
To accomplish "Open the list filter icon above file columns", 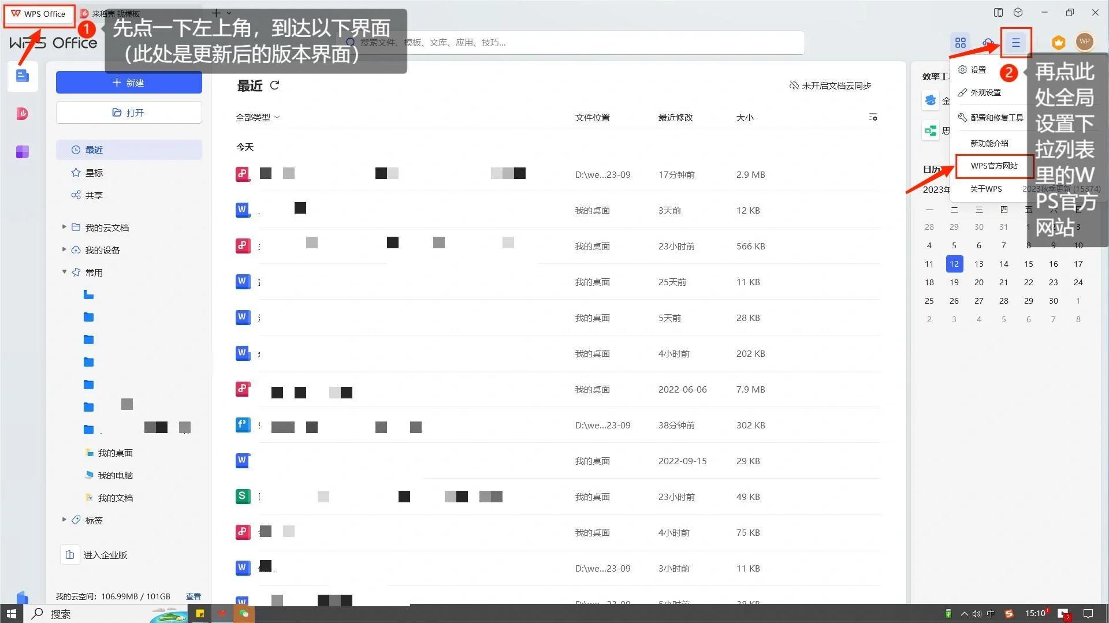I will [873, 117].
